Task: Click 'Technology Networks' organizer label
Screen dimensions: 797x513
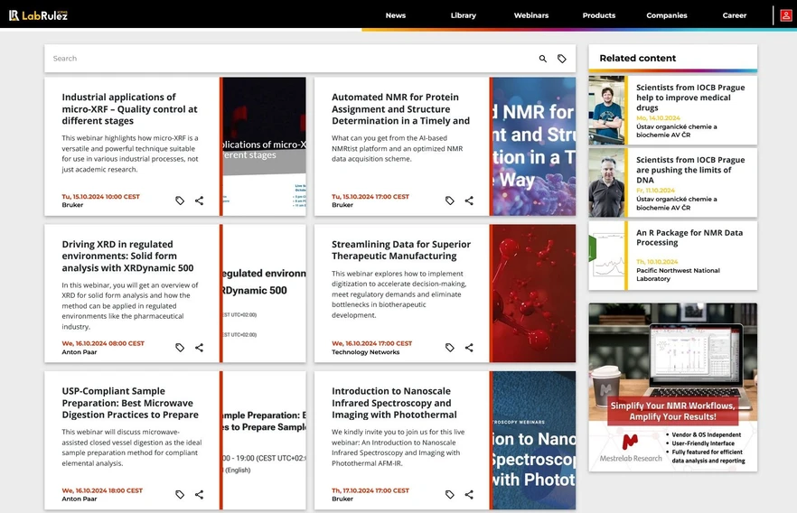Action: pos(365,352)
